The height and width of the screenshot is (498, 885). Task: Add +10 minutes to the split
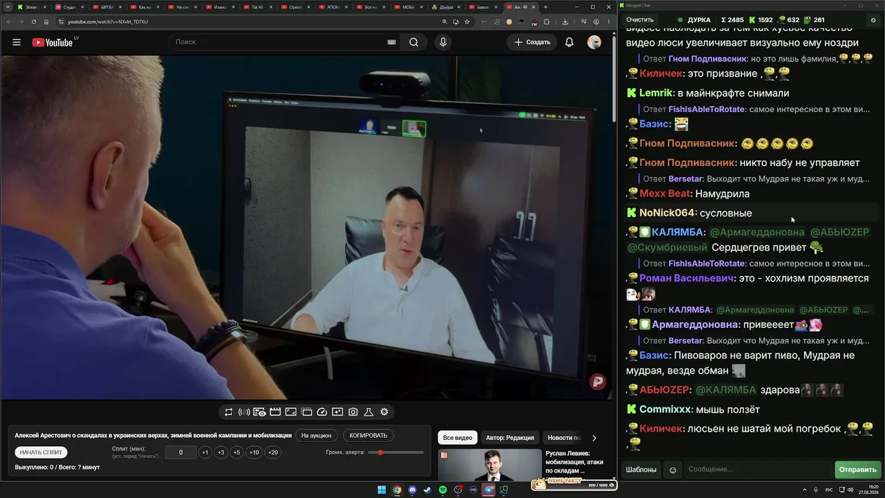pyautogui.click(x=254, y=452)
